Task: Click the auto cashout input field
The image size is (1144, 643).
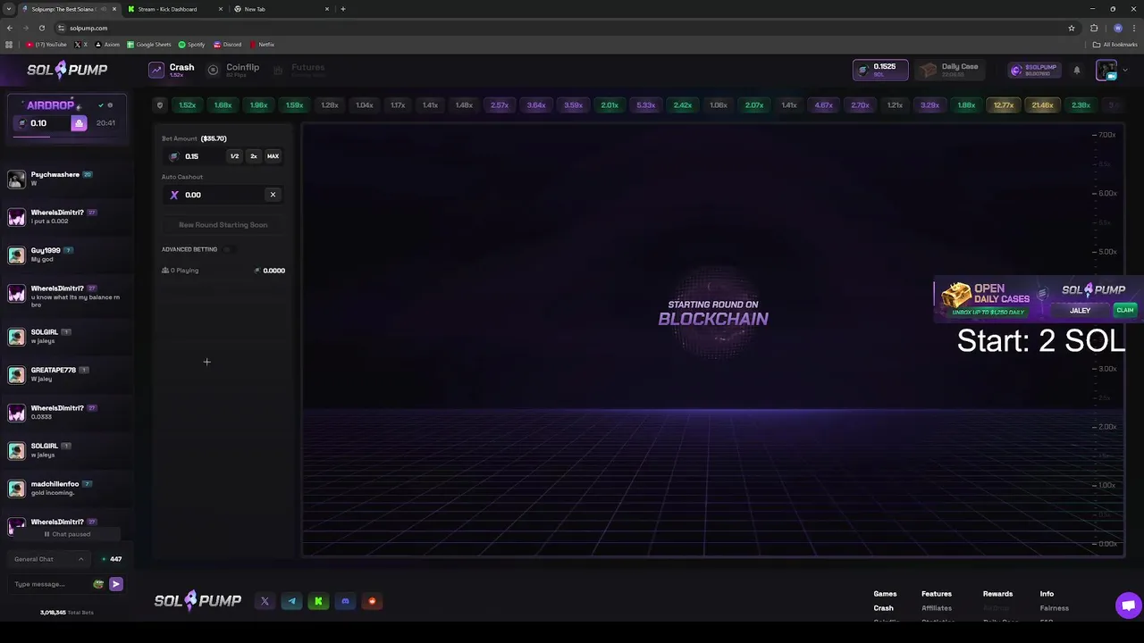Action: click(214, 195)
